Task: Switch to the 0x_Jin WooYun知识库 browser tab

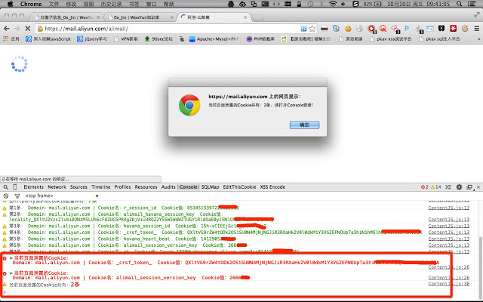Action: (x=140, y=17)
